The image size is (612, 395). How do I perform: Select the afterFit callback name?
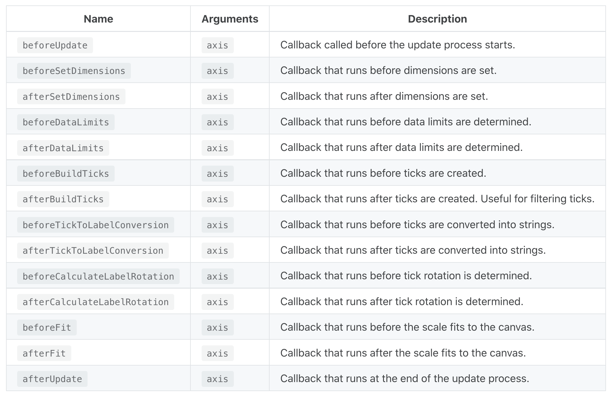click(44, 354)
